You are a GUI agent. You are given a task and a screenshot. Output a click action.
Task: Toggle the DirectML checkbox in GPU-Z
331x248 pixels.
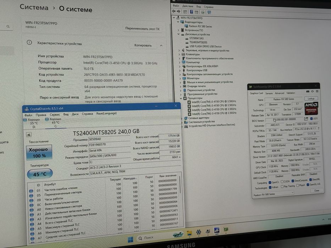coord(310,180)
